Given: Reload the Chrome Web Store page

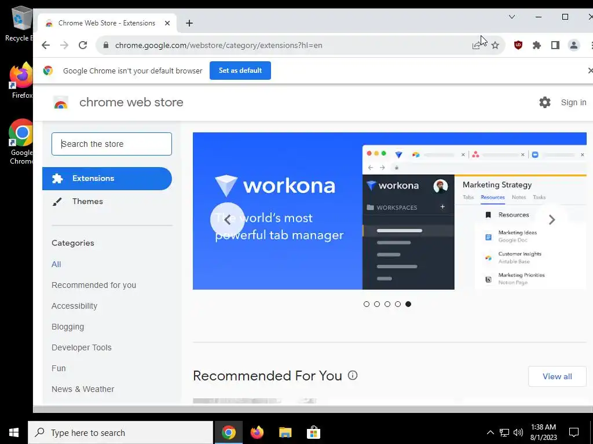Looking at the screenshot, I should click(x=83, y=45).
